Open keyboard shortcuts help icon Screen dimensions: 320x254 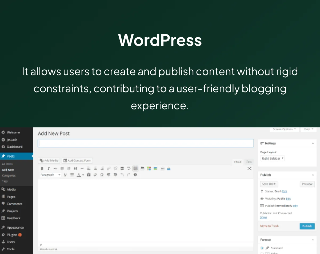coord(135,175)
